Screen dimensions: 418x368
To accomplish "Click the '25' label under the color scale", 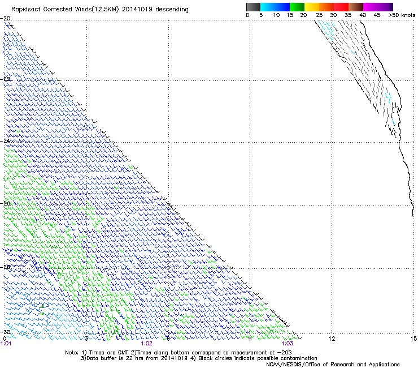I will pyautogui.click(x=319, y=15).
